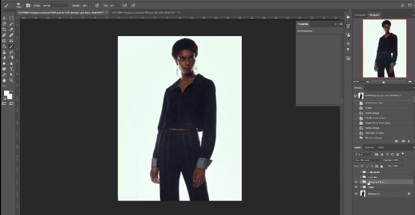Screen dimensions: 415x215
Task: Toggle the layer filter on/off switch
Action: [x=403, y=154]
